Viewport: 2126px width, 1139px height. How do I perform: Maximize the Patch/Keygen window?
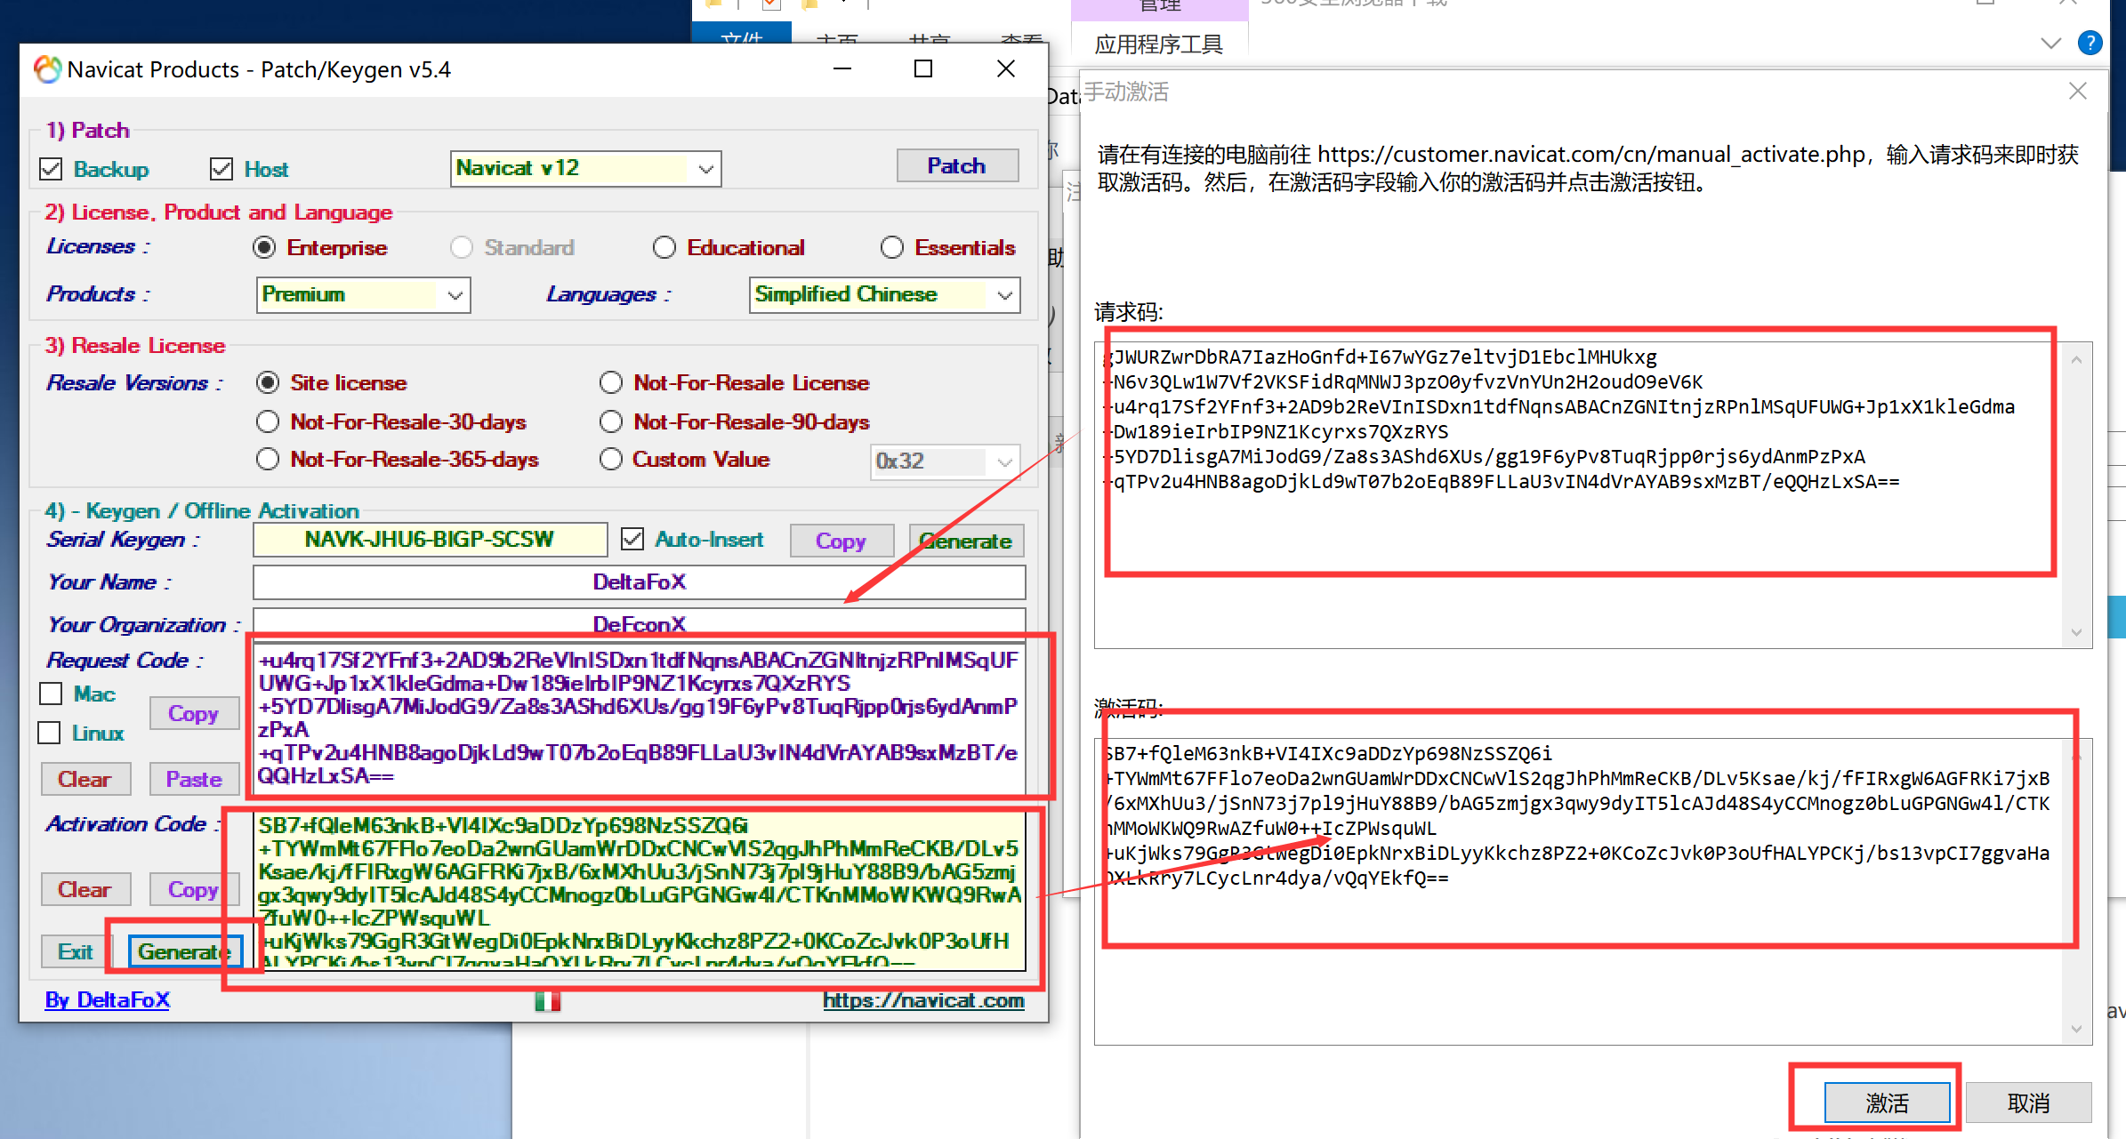(923, 68)
